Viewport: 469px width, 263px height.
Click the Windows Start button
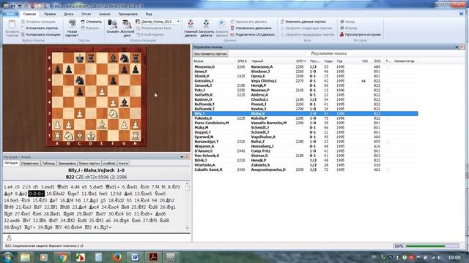coord(7,257)
